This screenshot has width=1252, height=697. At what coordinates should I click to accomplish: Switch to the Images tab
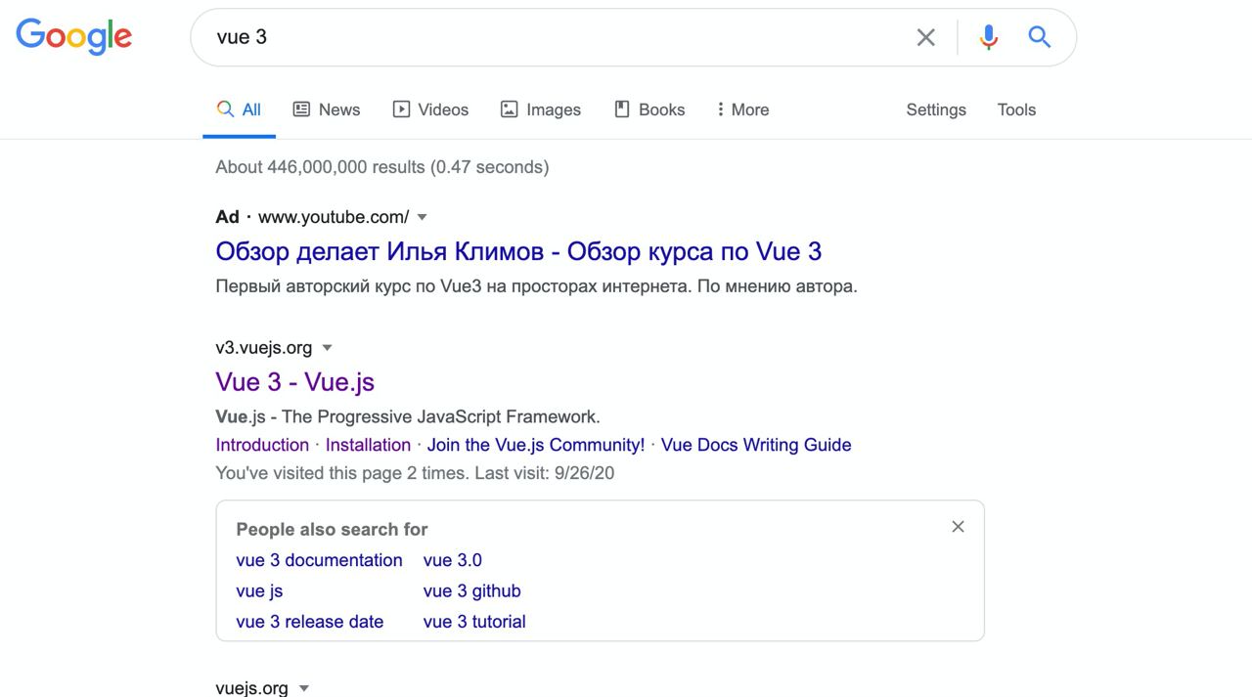point(540,109)
